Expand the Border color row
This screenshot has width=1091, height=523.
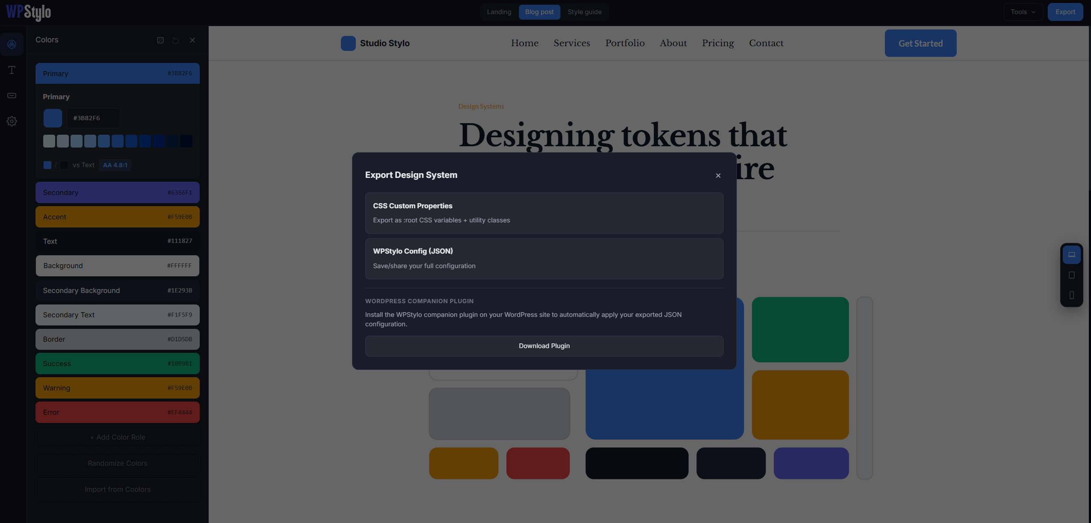[118, 339]
